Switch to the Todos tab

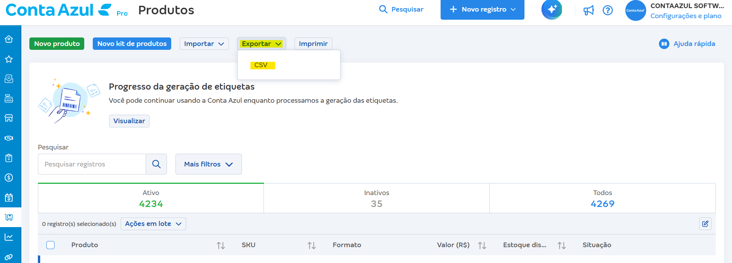click(603, 198)
